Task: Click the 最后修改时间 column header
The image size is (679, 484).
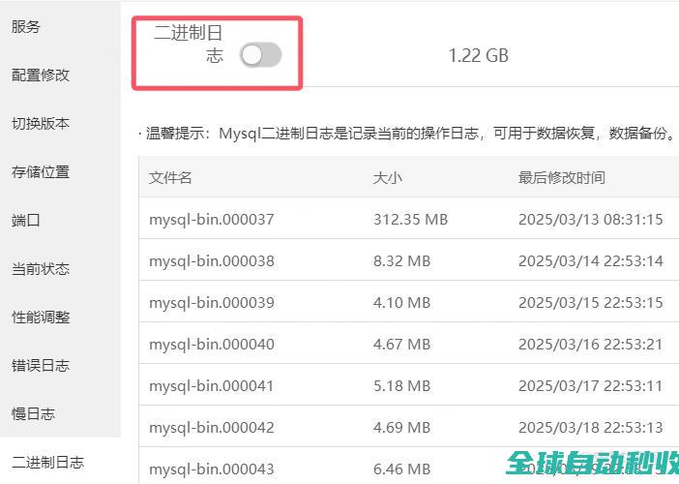Action: pos(561,178)
